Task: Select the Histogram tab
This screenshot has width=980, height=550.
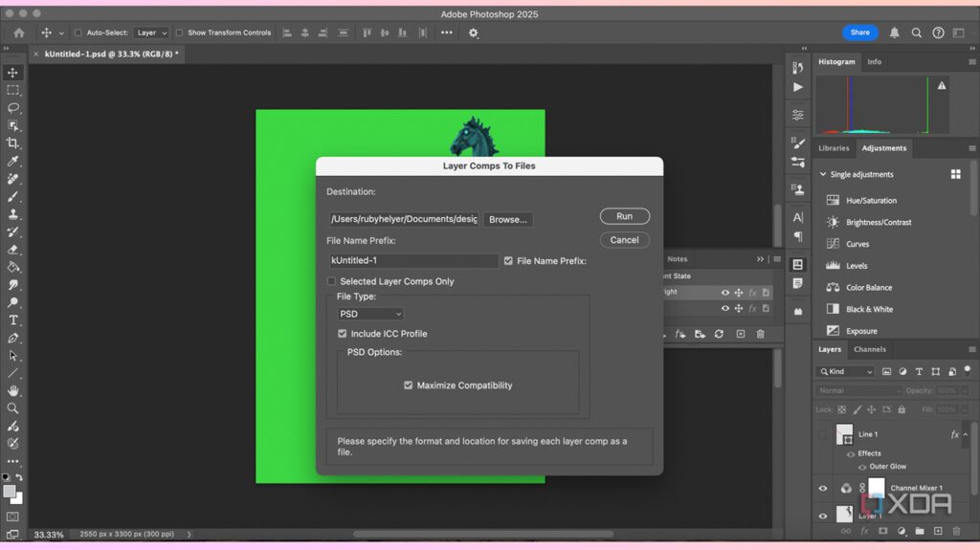Action: 836,62
